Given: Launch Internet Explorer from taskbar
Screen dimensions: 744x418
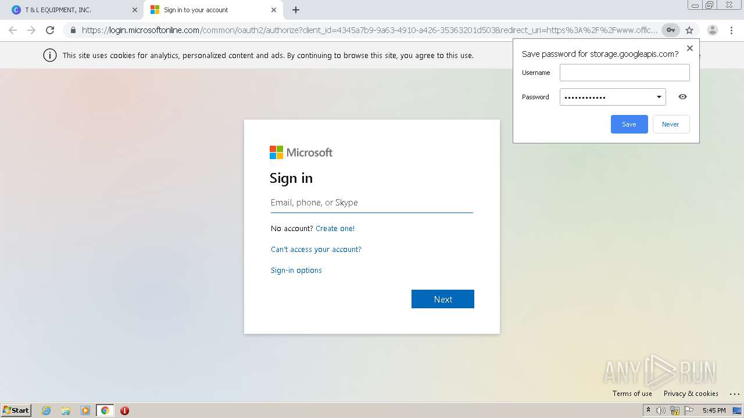Looking at the screenshot, I should point(46,410).
